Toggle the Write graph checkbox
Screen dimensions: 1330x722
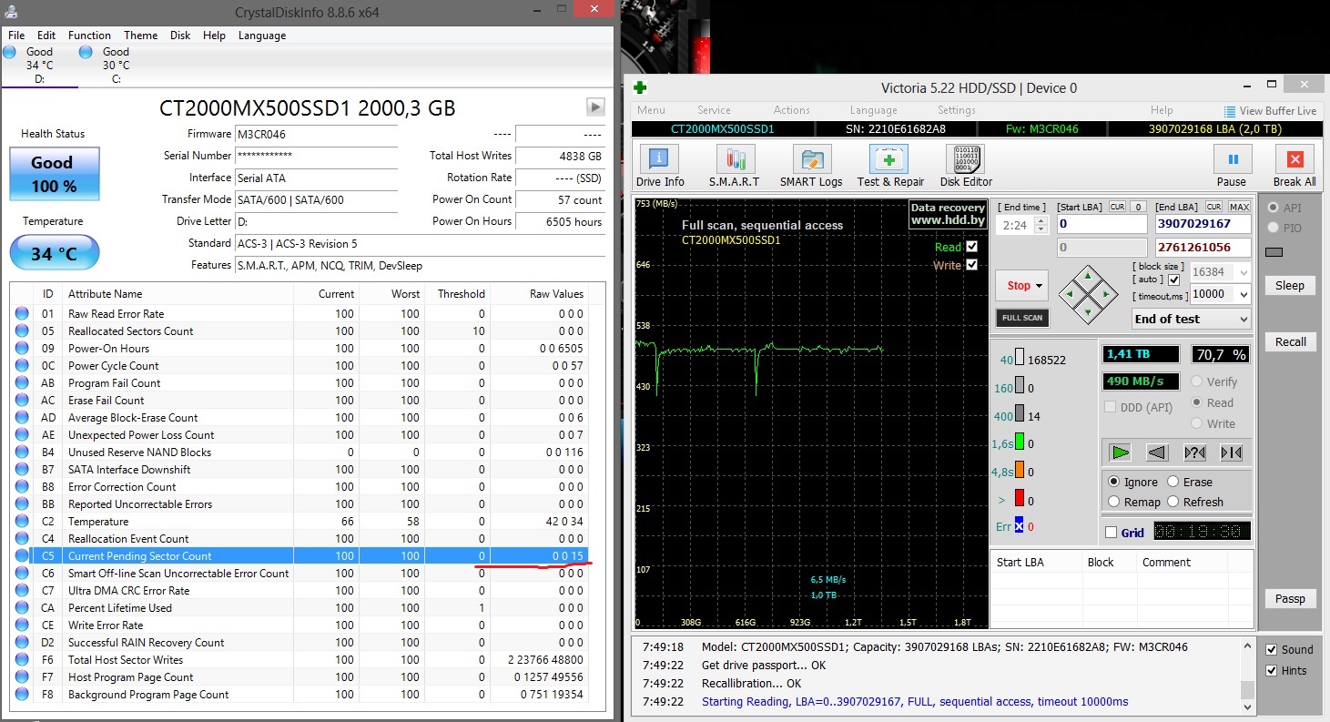[x=971, y=265]
